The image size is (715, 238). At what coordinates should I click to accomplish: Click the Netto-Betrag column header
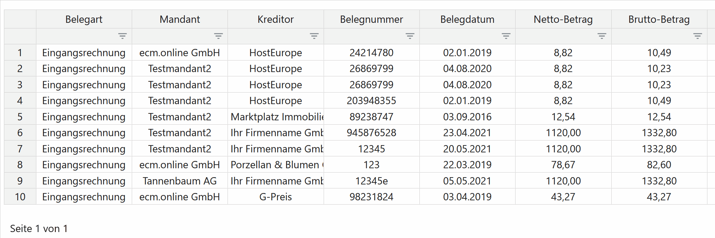click(x=563, y=19)
